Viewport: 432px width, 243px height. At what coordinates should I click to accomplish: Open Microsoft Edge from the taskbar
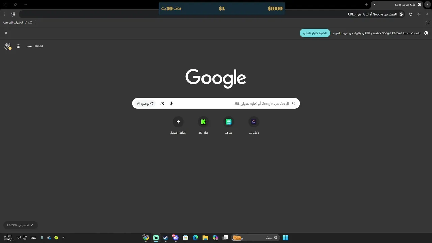click(x=195, y=238)
